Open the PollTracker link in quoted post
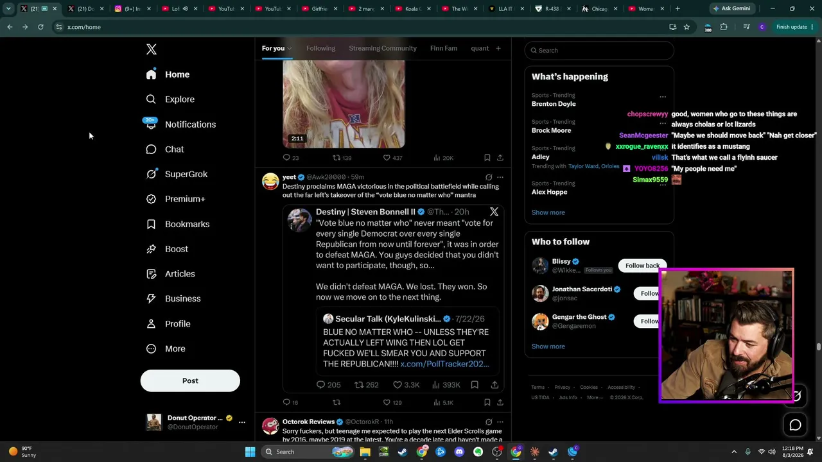 pyautogui.click(x=444, y=364)
